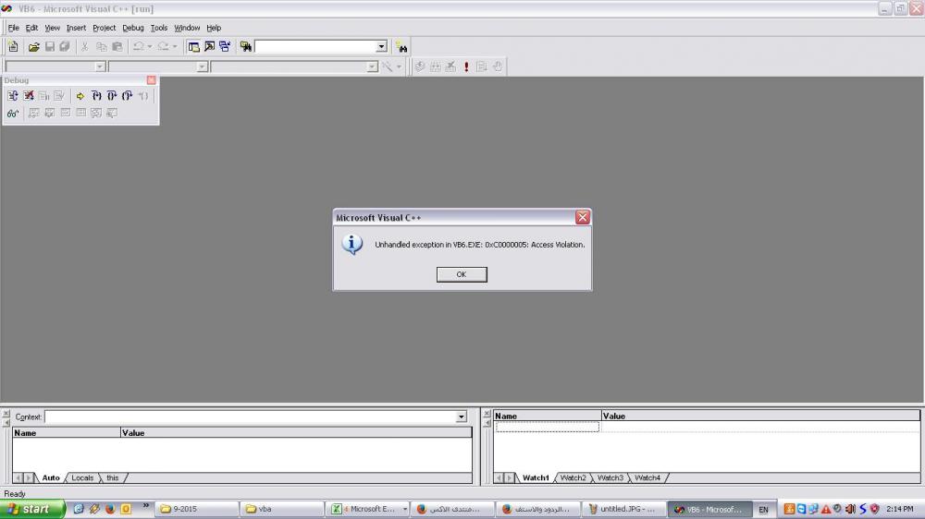Click the Find in Files icon
The height and width of the screenshot is (519, 925).
coord(245,46)
